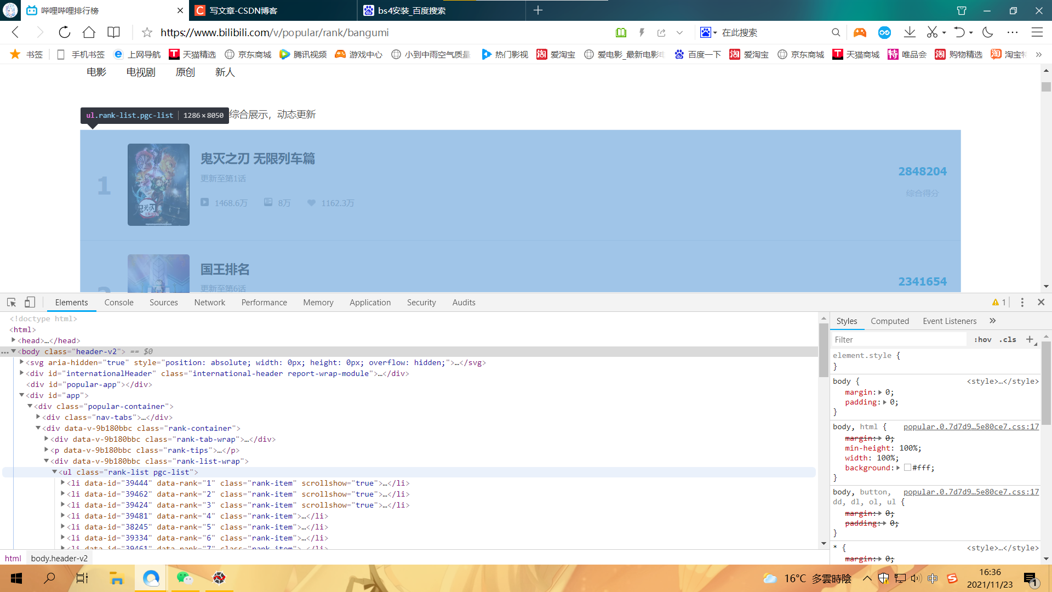The width and height of the screenshot is (1052, 592).
Task: Click the .cls class toggle button
Action: [1008, 339]
